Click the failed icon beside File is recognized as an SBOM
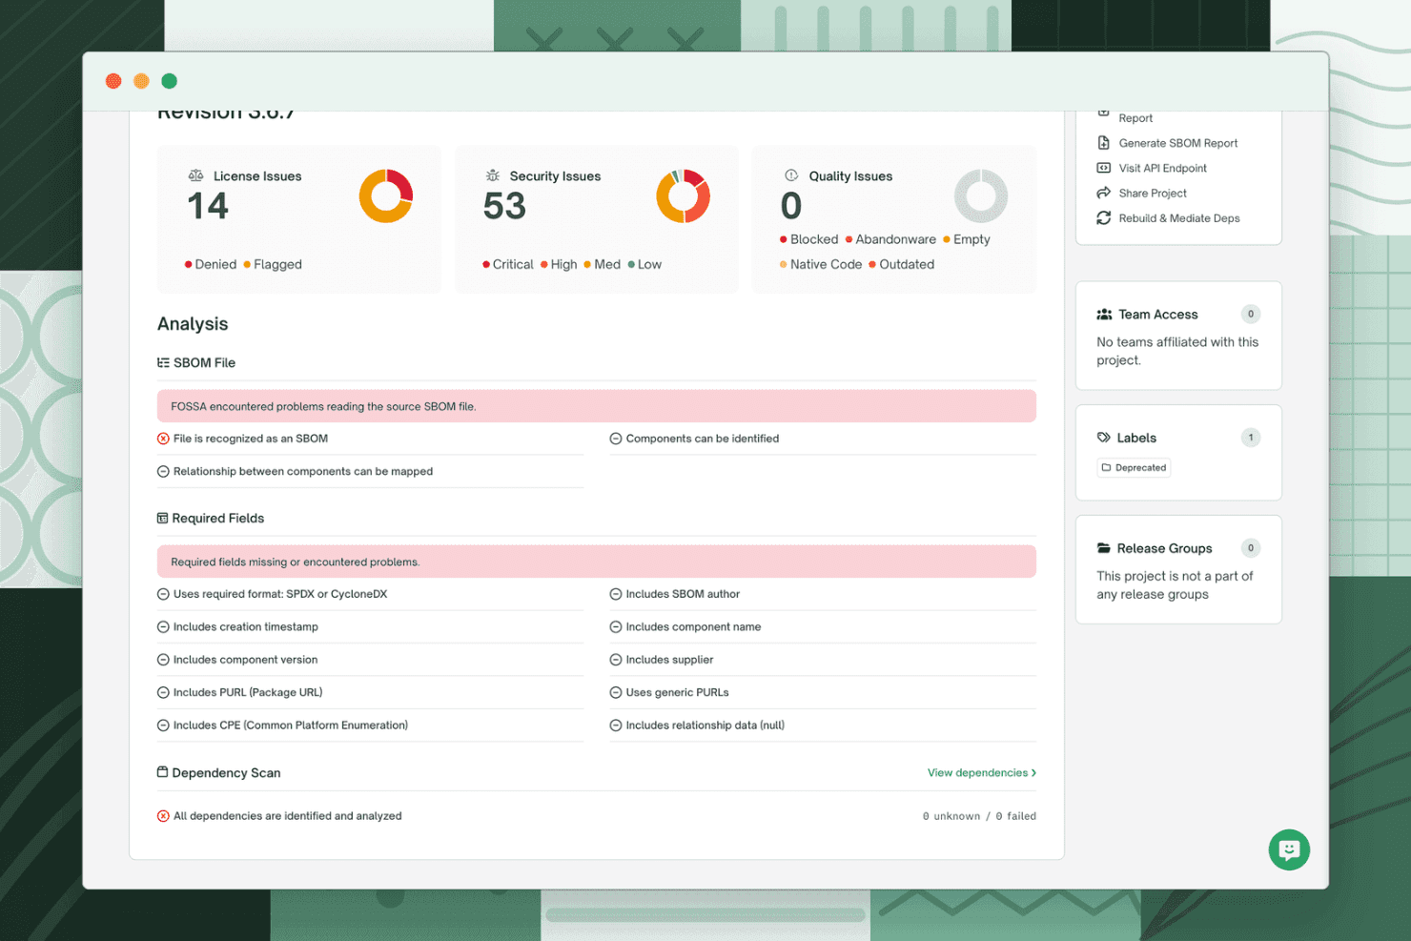This screenshot has width=1411, height=941. click(x=163, y=439)
